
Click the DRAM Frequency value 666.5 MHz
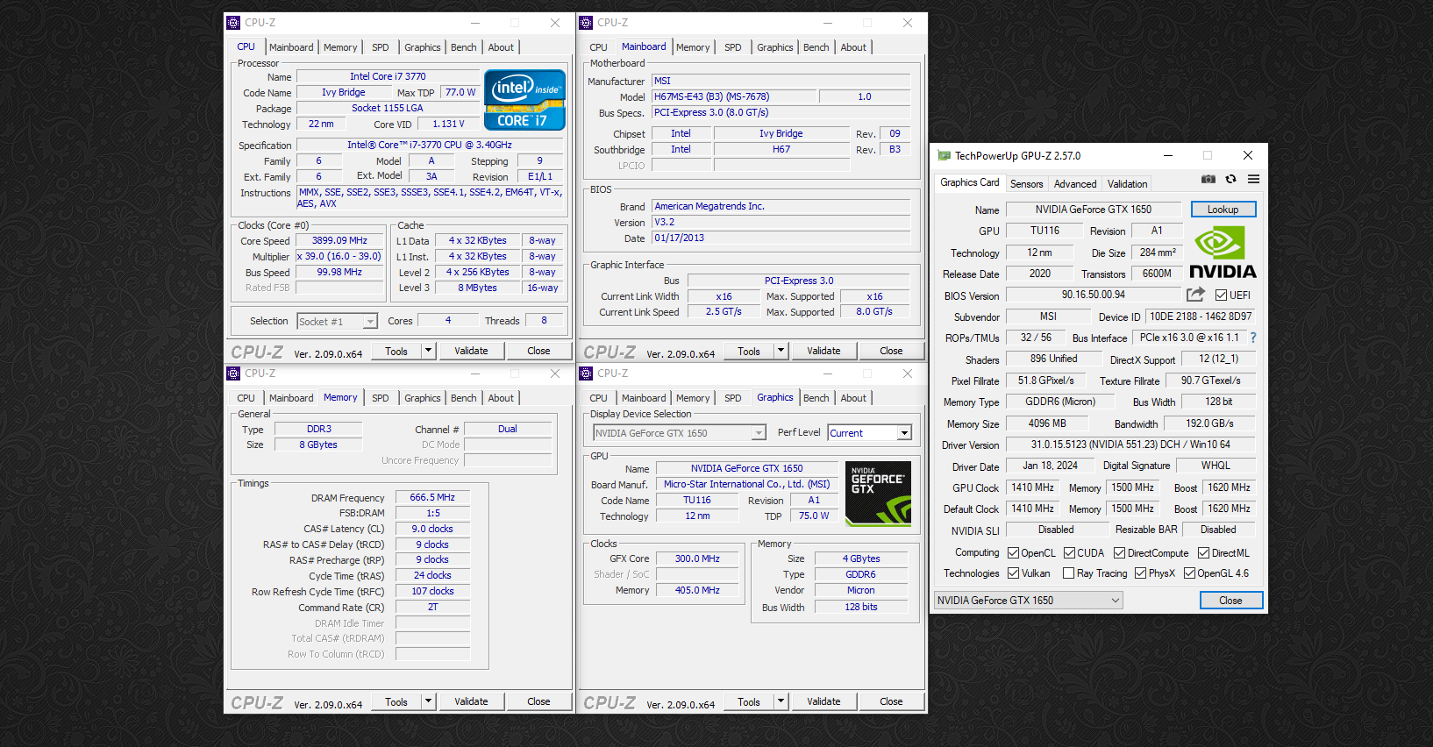tap(432, 497)
